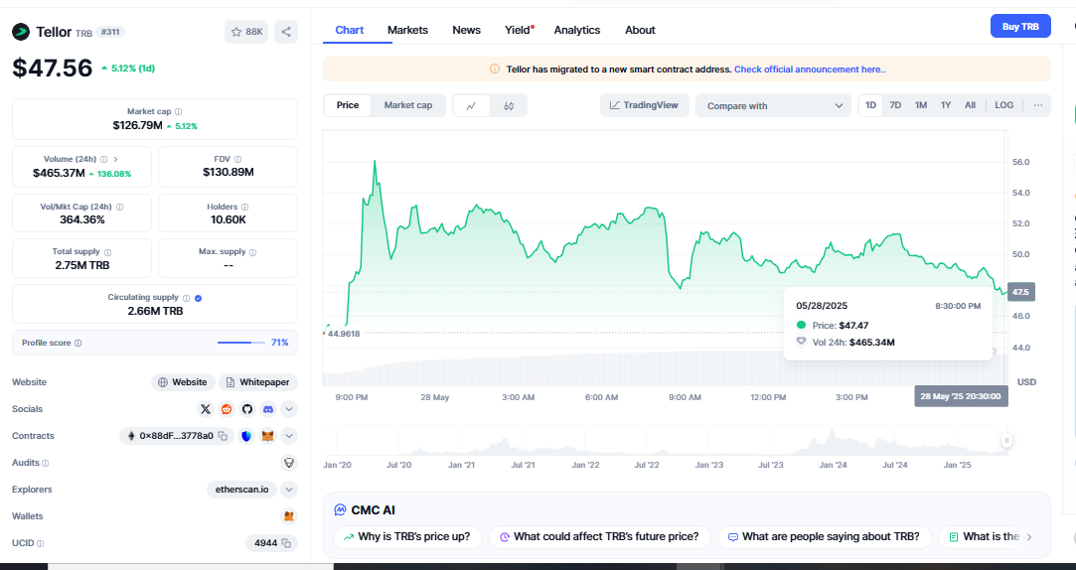The image size is (1076, 570).
Task: Open TradingView chart
Action: (645, 105)
